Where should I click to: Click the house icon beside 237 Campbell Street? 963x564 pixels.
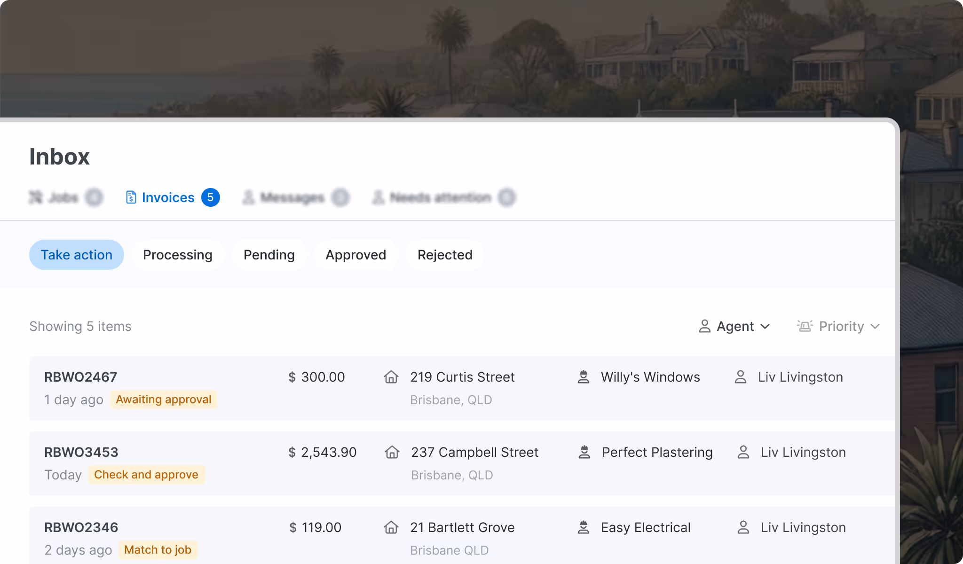pos(392,452)
